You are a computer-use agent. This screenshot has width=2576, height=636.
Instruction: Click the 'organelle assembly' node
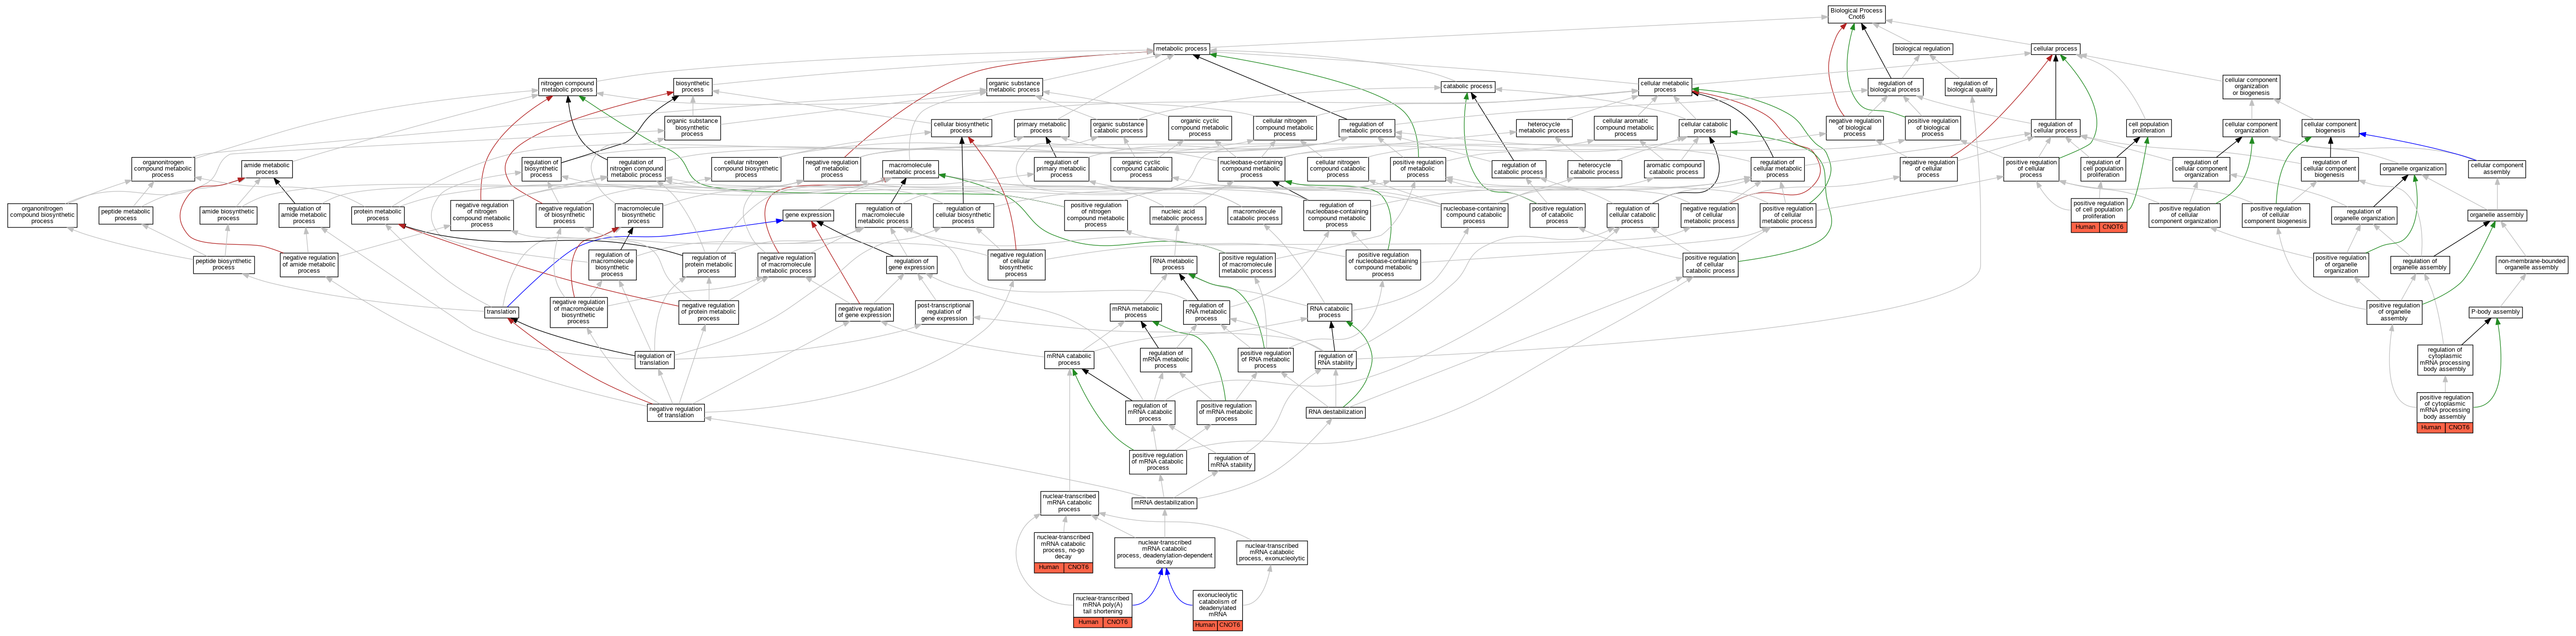2496,215
